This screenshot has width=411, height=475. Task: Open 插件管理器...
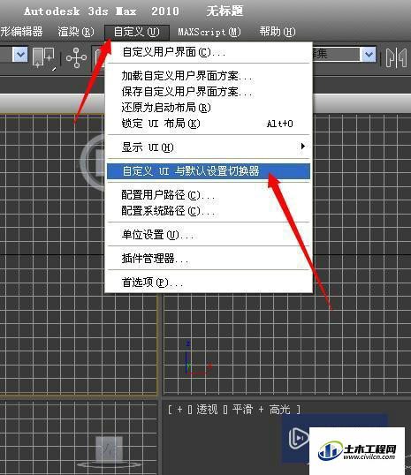click(x=209, y=258)
